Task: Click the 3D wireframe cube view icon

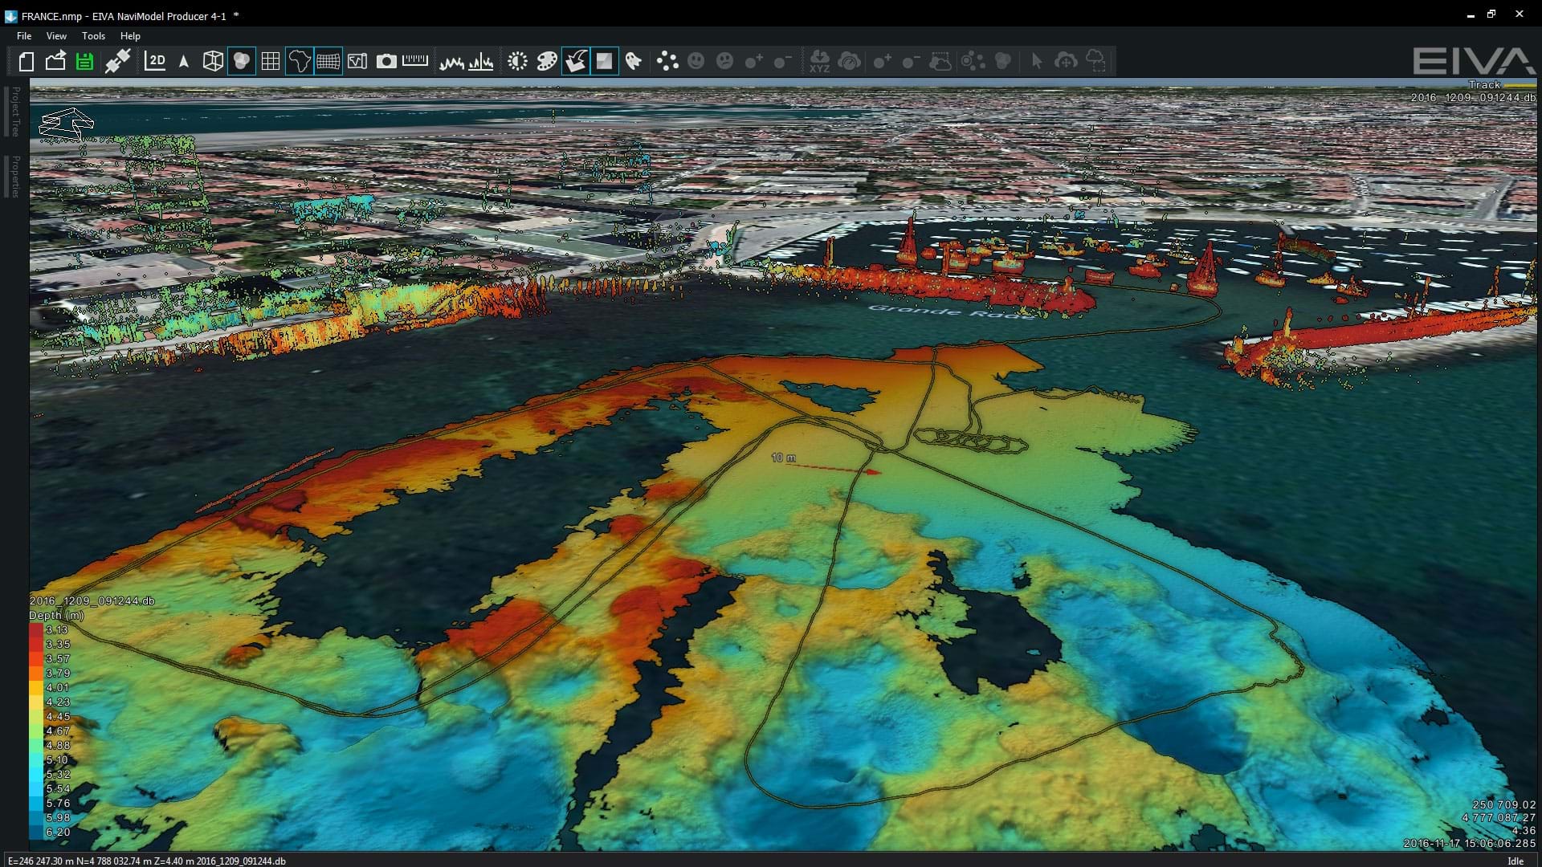Action: (213, 61)
